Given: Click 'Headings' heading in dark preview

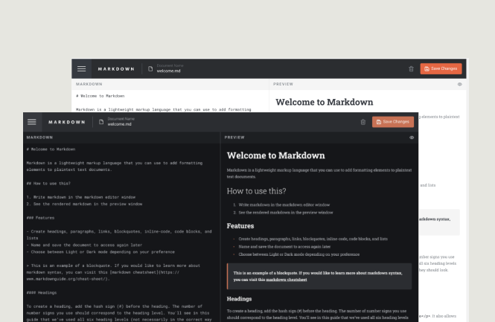Looking at the screenshot, I should coord(239,299).
